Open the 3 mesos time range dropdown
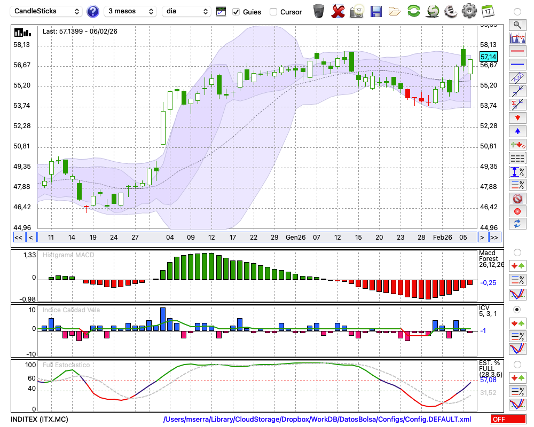 (x=130, y=11)
